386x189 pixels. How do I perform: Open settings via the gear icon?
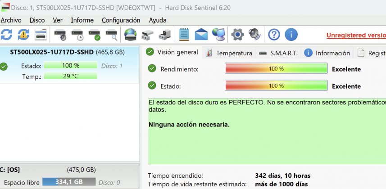pos(237,35)
